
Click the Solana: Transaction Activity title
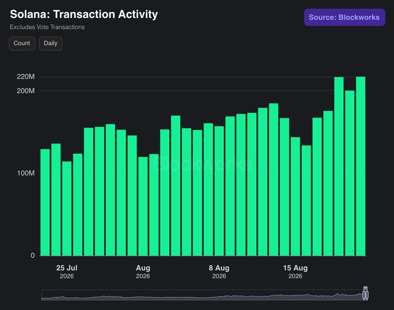pos(84,14)
